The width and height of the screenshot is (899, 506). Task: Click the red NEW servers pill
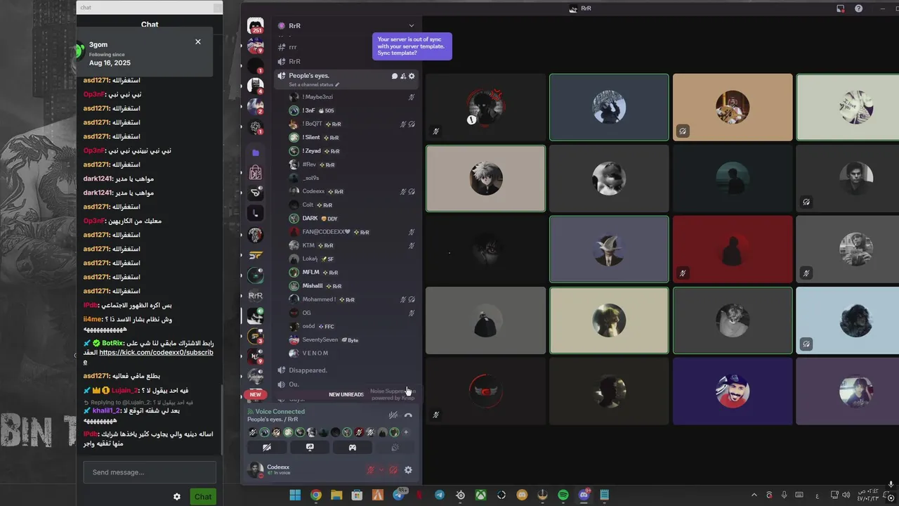point(256,394)
